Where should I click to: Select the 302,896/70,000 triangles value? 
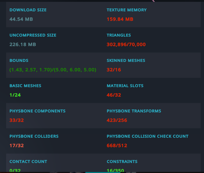(x=126, y=44)
